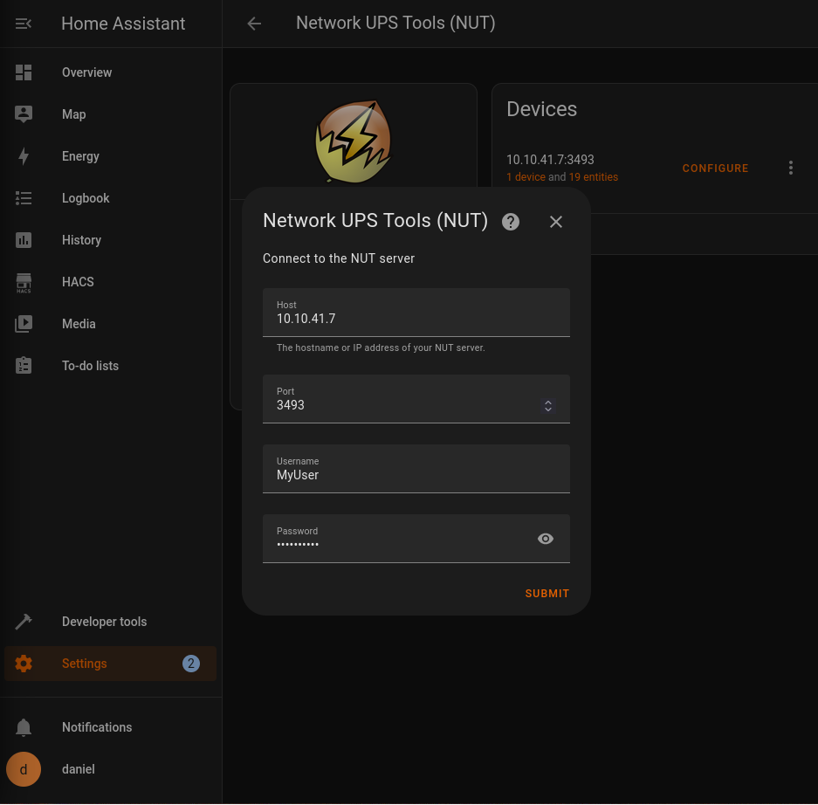Image resolution: width=818 pixels, height=805 pixels.
Task: Open the Developer tools hammer icon
Action: click(23, 621)
